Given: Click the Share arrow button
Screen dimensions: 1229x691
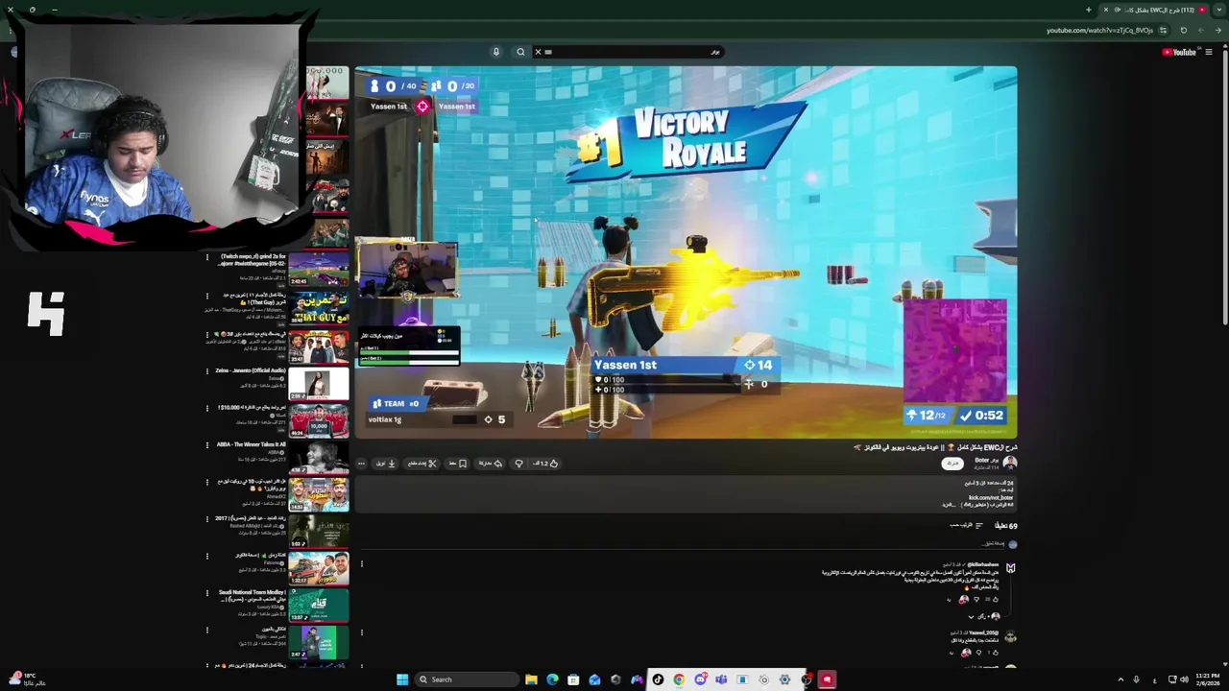Looking at the screenshot, I should (x=491, y=464).
